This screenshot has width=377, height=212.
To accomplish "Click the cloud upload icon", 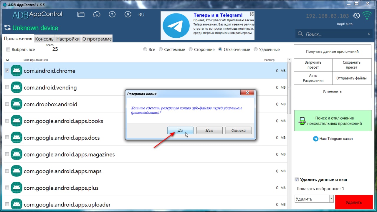I will pos(96,14).
